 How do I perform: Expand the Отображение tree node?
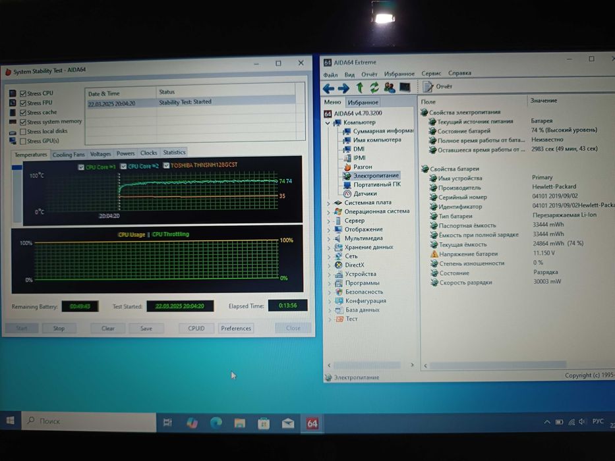click(329, 230)
